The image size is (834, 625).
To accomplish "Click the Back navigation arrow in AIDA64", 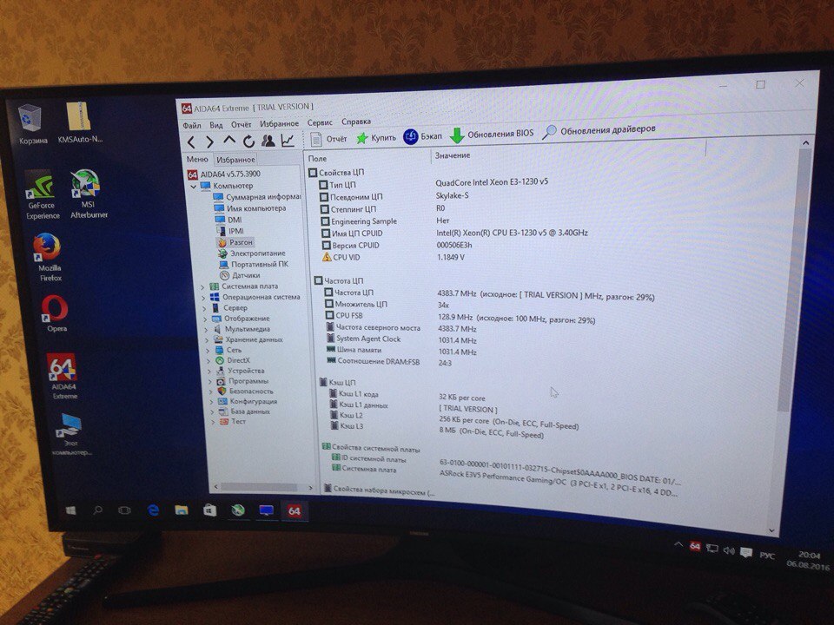I will coord(191,141).
